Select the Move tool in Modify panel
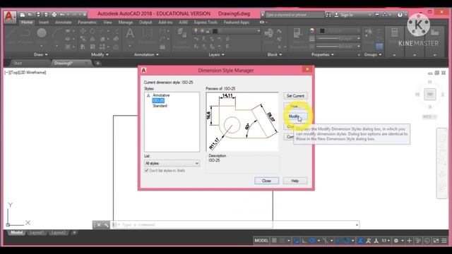Image resolution: width=452 pixels, height=254 pixels. (83, 31)
